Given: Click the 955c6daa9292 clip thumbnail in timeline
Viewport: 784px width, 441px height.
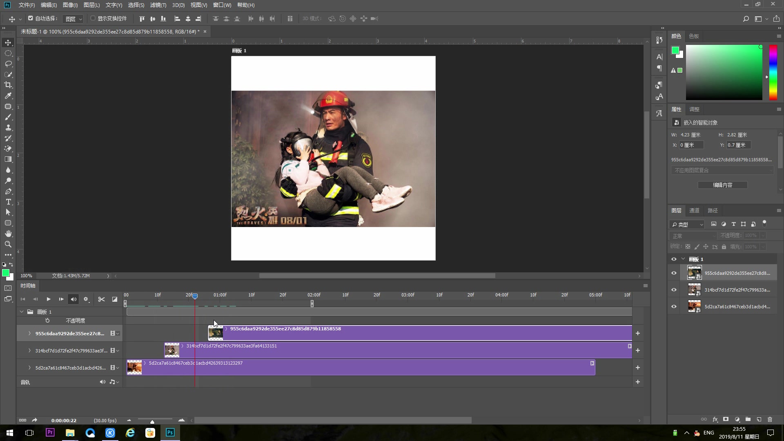Looking at the screenshot, I should click(216, 333).
